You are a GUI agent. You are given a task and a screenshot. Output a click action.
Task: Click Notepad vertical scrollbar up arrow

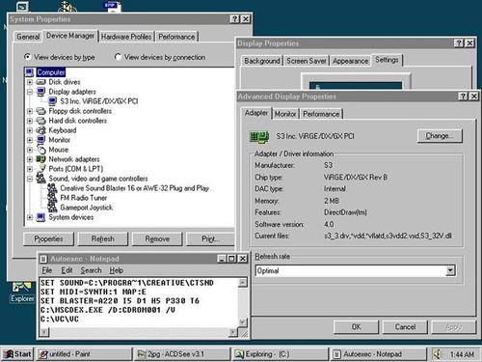(x=243, y=283)
